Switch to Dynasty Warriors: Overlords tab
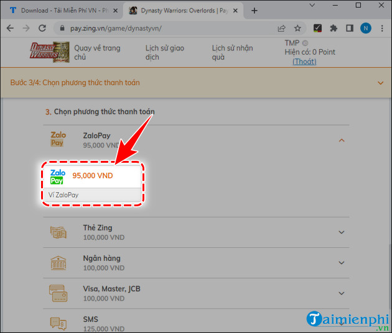The image size is (392, 333). click(x=182, y=11)
